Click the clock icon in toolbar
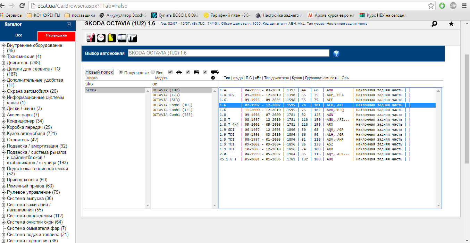This screenshot has width=470, height=243. 101,37
